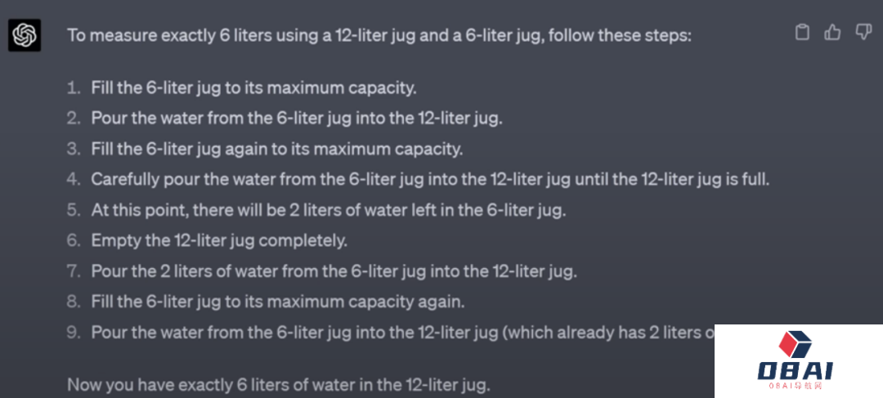883x398 pixels.
Task: Select step 6 'Empty the 12-liter jug completely'
Action: (x=219, y=240)
